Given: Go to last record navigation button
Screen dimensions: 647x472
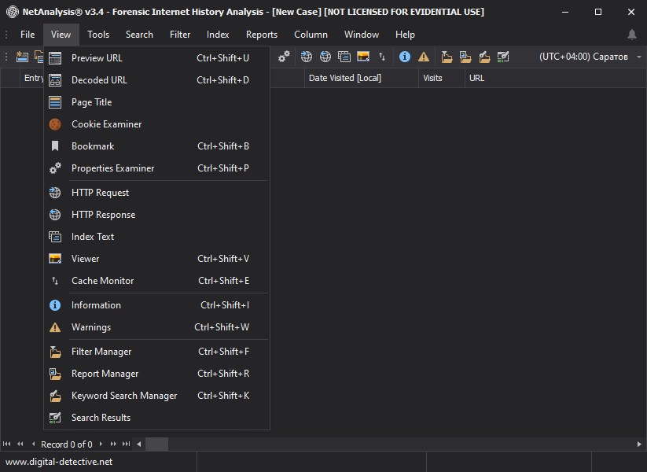Looking at the screenshot, I should (x=127, y=444).
